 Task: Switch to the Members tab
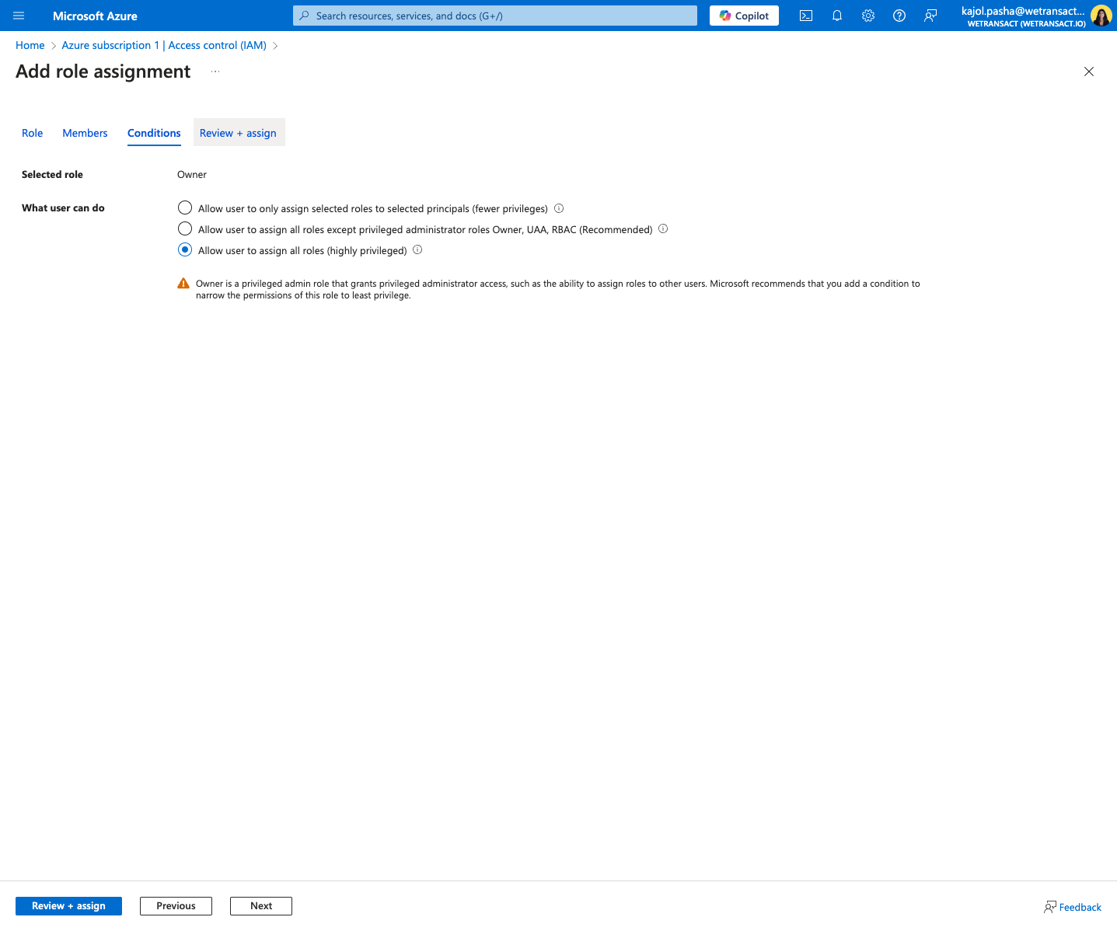85,133
